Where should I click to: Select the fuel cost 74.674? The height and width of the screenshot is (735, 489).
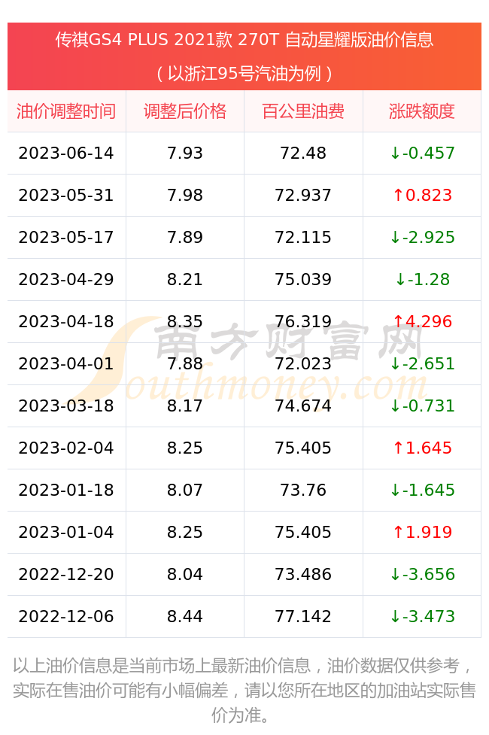click(303, 406)
